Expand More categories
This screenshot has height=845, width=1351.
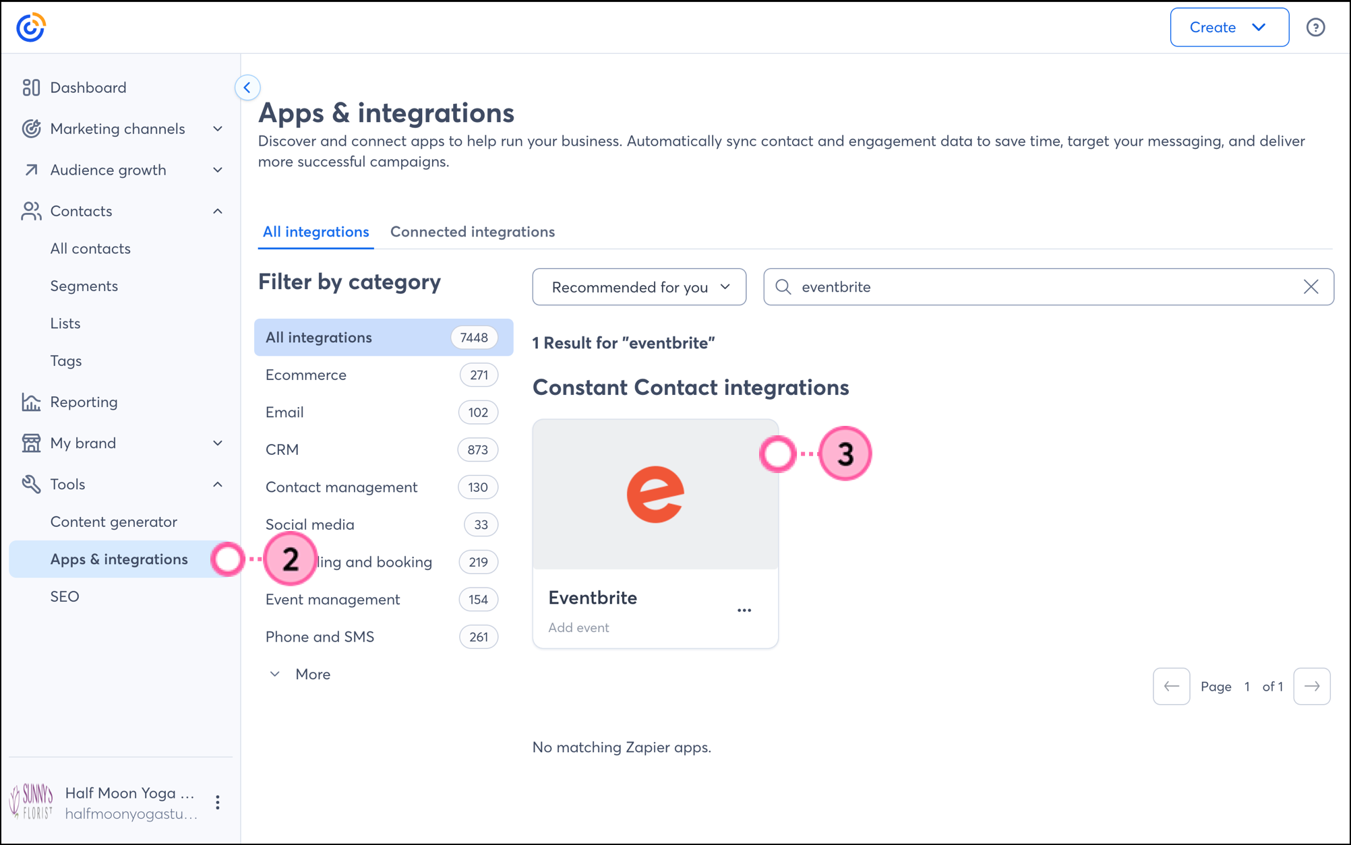coord(300,674)
